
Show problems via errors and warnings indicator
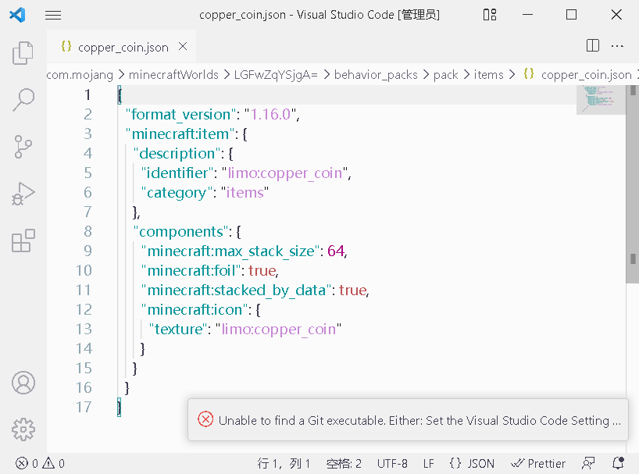point(40,463)
